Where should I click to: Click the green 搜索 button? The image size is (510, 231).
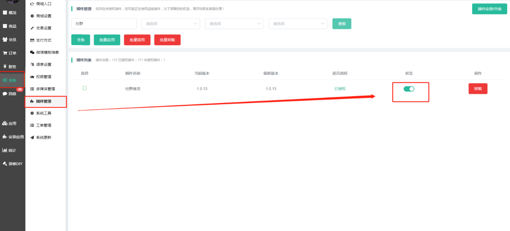click(x=342, y=24)
